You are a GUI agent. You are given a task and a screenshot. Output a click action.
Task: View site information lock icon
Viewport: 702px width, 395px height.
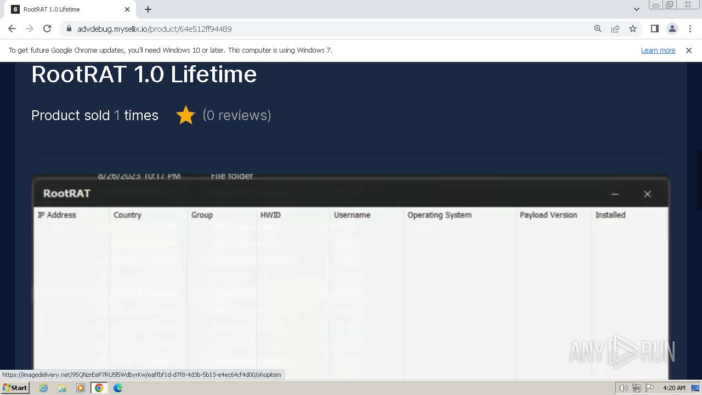click(x=69, y=29)
